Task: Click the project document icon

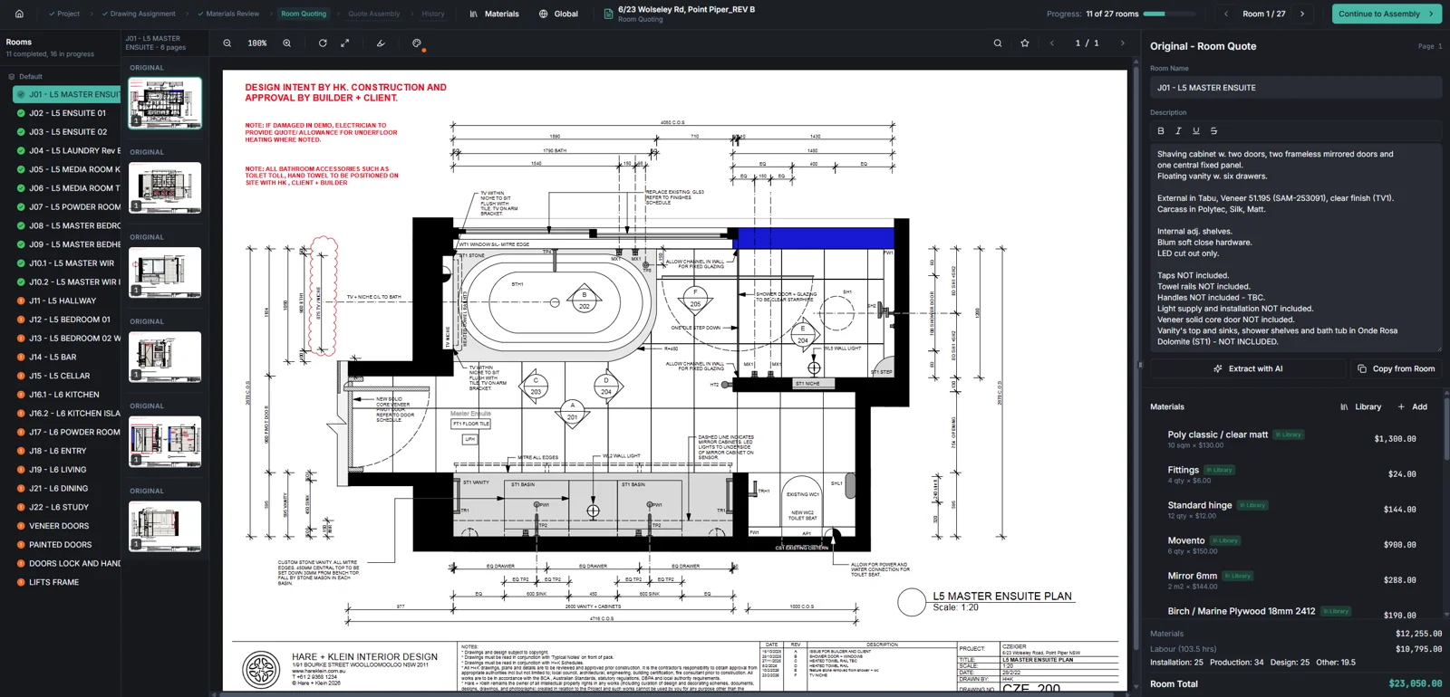Action: [609, 14]
